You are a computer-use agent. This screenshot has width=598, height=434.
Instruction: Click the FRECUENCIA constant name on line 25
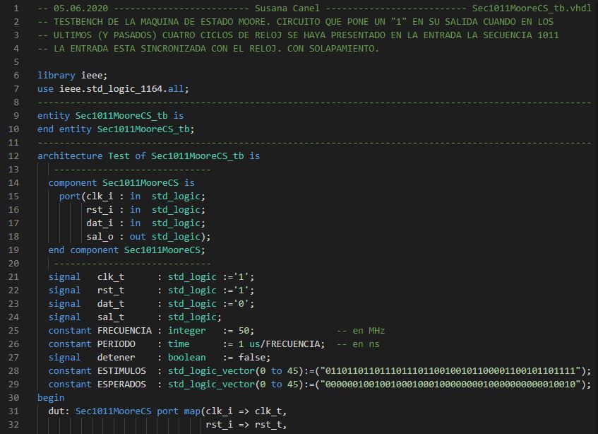pyautogui.click(x=124, y=330)
